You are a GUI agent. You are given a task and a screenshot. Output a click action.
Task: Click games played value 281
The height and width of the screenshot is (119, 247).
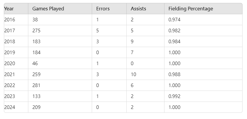pyautogui.click(x=36, y=85)
